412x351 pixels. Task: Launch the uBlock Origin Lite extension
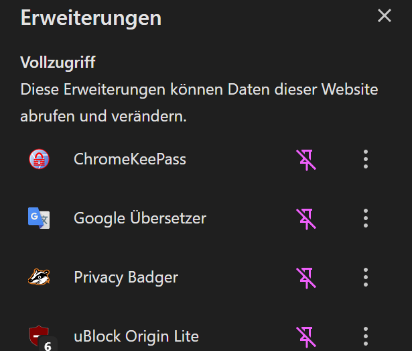(136, 336)
